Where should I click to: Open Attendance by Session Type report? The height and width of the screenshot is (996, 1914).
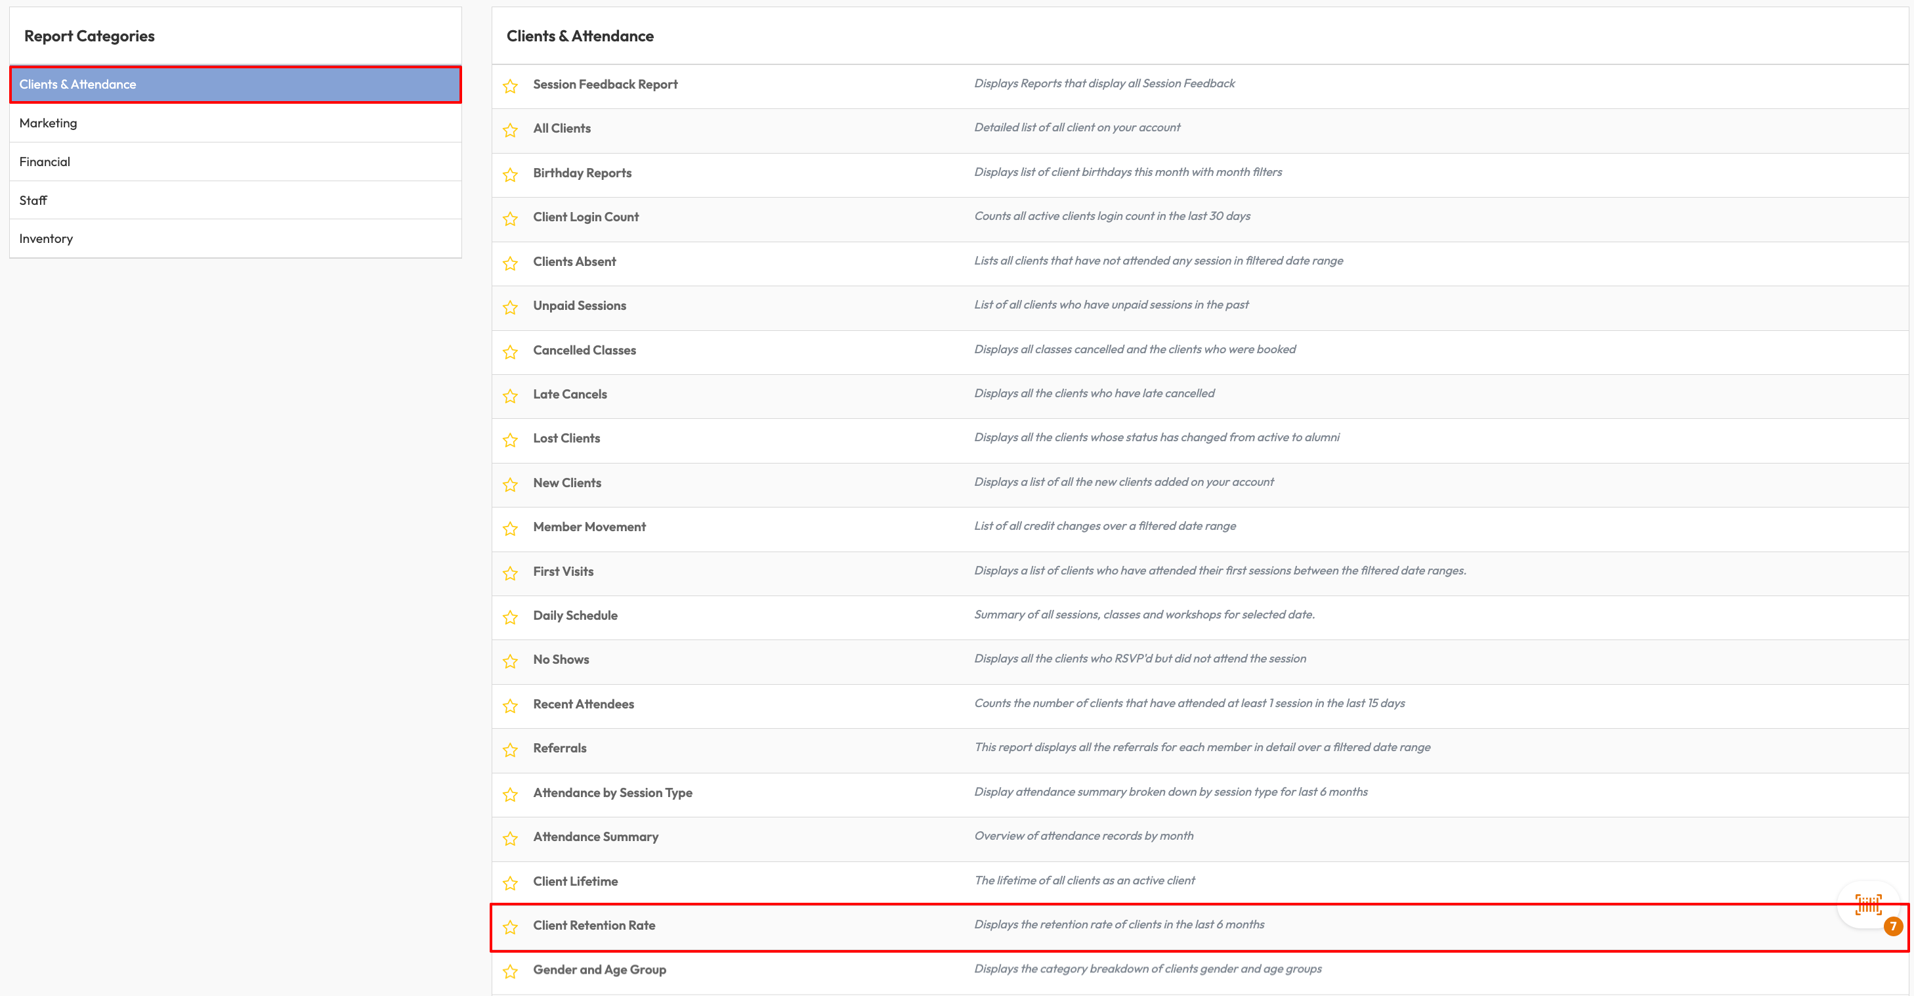click(612, 792)
